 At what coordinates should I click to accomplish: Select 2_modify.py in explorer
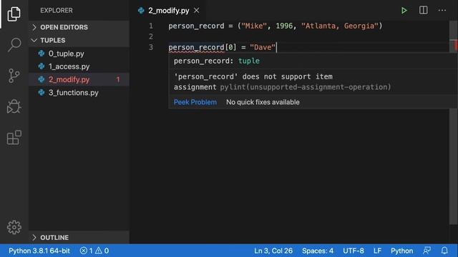point(79,79)
